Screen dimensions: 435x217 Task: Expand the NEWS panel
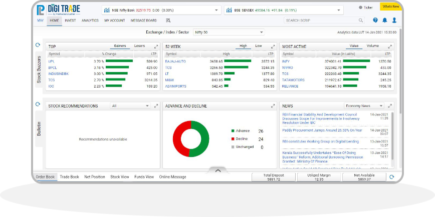pos(390,105)
